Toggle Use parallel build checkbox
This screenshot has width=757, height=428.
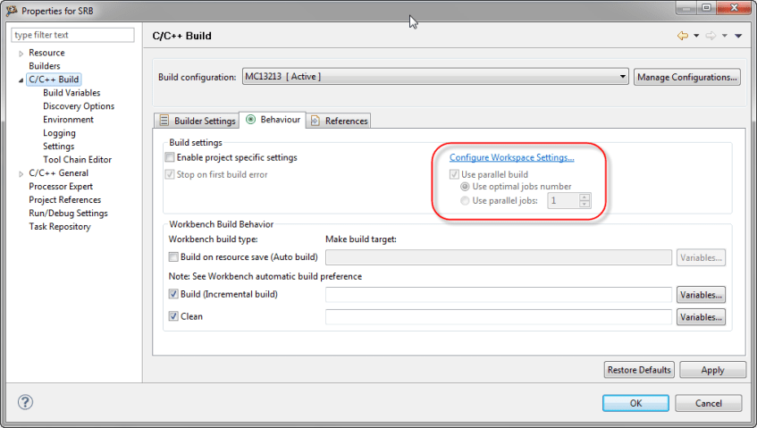[x=454, y=174]
